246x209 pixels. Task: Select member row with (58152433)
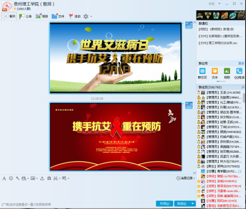pos(219,201)
